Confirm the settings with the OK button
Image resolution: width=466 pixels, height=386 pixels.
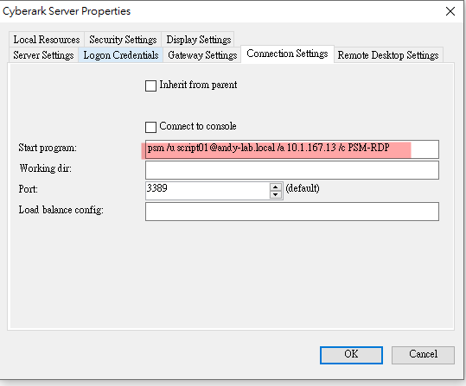click(x=351, y=355)
